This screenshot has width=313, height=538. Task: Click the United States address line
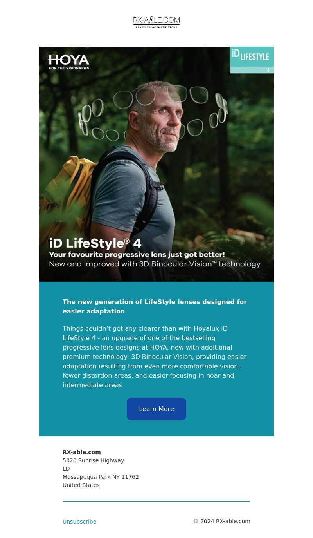pyautogui.click(x=81, y=485)
